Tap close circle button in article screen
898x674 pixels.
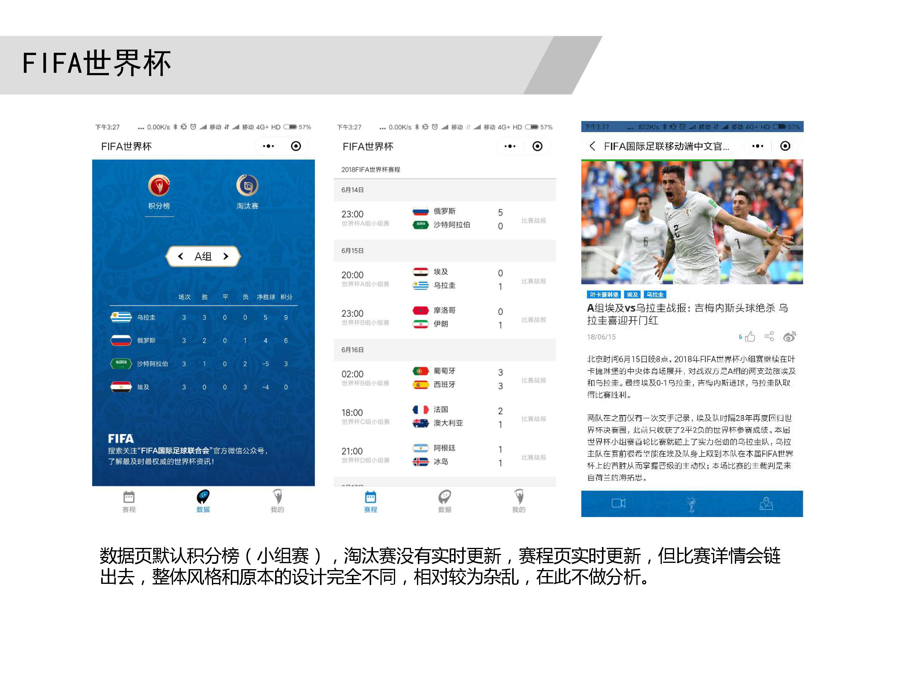[x=785, y=146]
